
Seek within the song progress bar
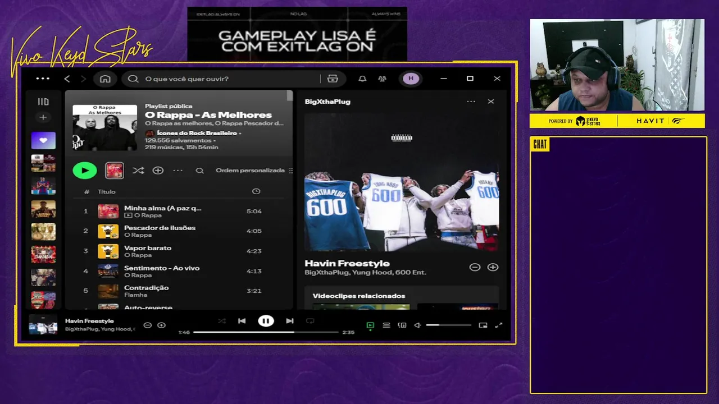pos(266,332)
